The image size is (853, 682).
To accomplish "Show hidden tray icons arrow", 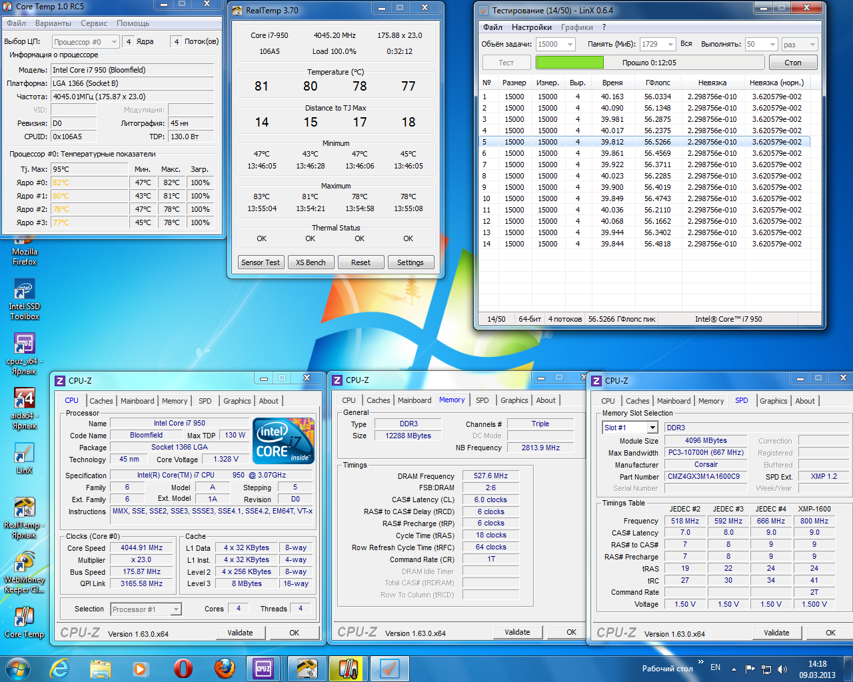I will pos(734,669).
